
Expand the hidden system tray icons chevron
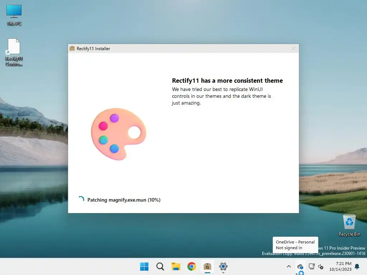[289, 266]
